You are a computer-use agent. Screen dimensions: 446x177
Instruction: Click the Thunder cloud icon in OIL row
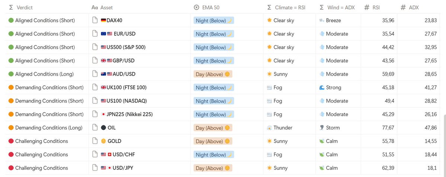coord(269,128)
